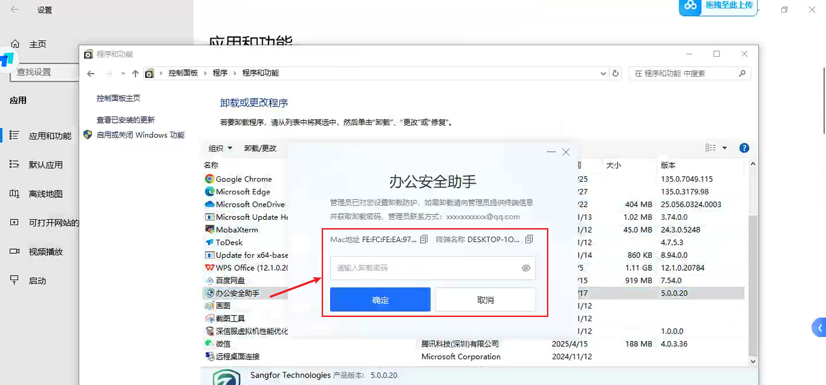Click Settings 查找设置 search box
This screenshot has height=385, width=826.
[x=44, y=72]
